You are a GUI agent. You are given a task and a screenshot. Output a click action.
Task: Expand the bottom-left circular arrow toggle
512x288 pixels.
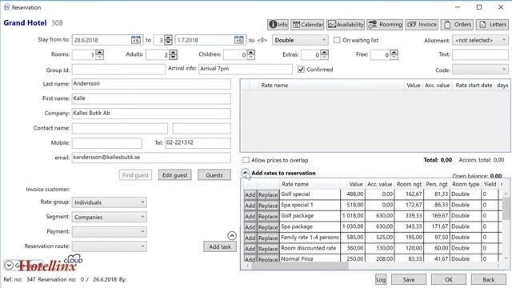pos(9,265)
